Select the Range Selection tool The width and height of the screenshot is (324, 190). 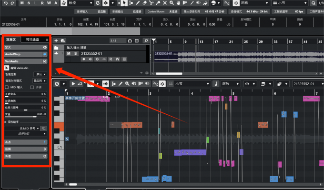tap(131, 3)
